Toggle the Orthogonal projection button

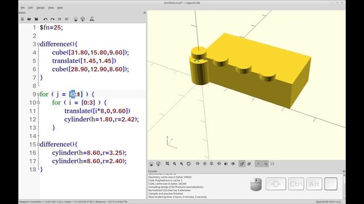249,164
